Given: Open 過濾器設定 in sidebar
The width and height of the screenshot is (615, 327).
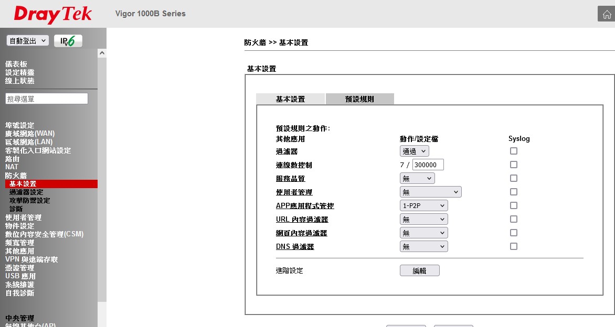Looking at the screenshot, I should pyautogui.click(x=26, y=192).
